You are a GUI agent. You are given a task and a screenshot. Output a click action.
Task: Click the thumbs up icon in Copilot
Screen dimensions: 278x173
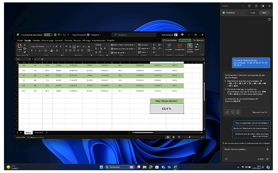pyautogui.click(x=227, y=112)
